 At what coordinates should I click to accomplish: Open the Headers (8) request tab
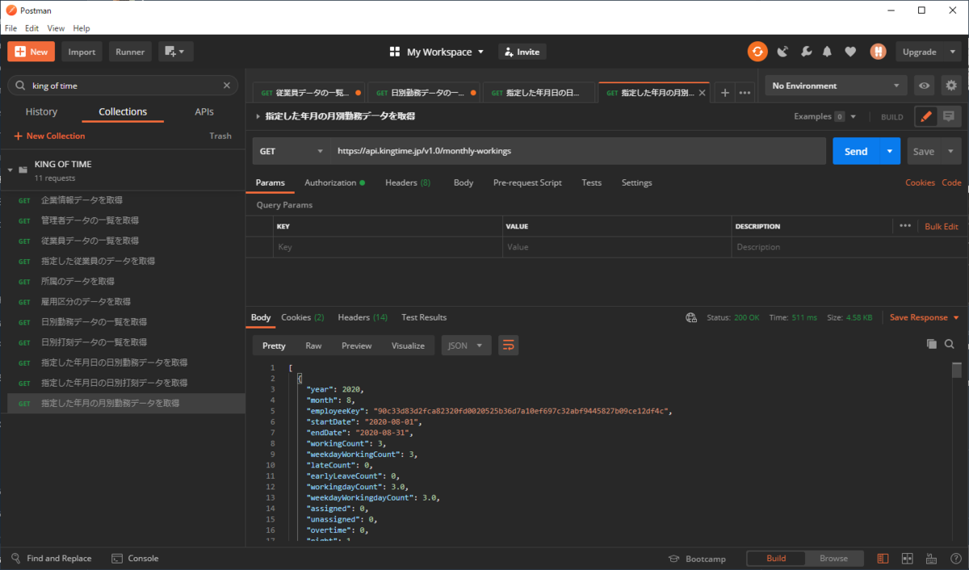pos(408,182)
